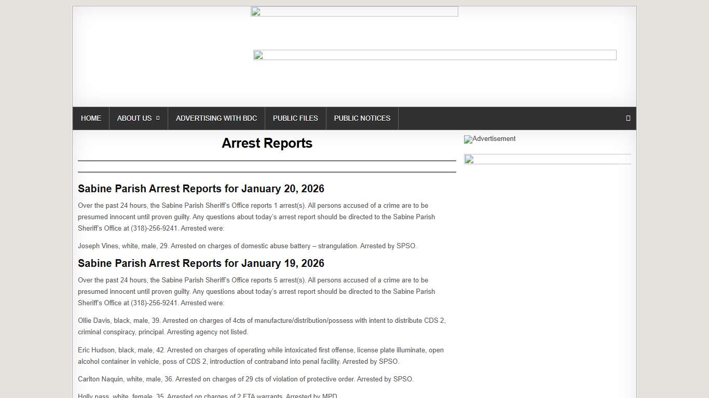Image resolution: width=709 pixels, height=398 pixels.
Task: Open the header banner image placeholder
Action: tap(435, 55)
